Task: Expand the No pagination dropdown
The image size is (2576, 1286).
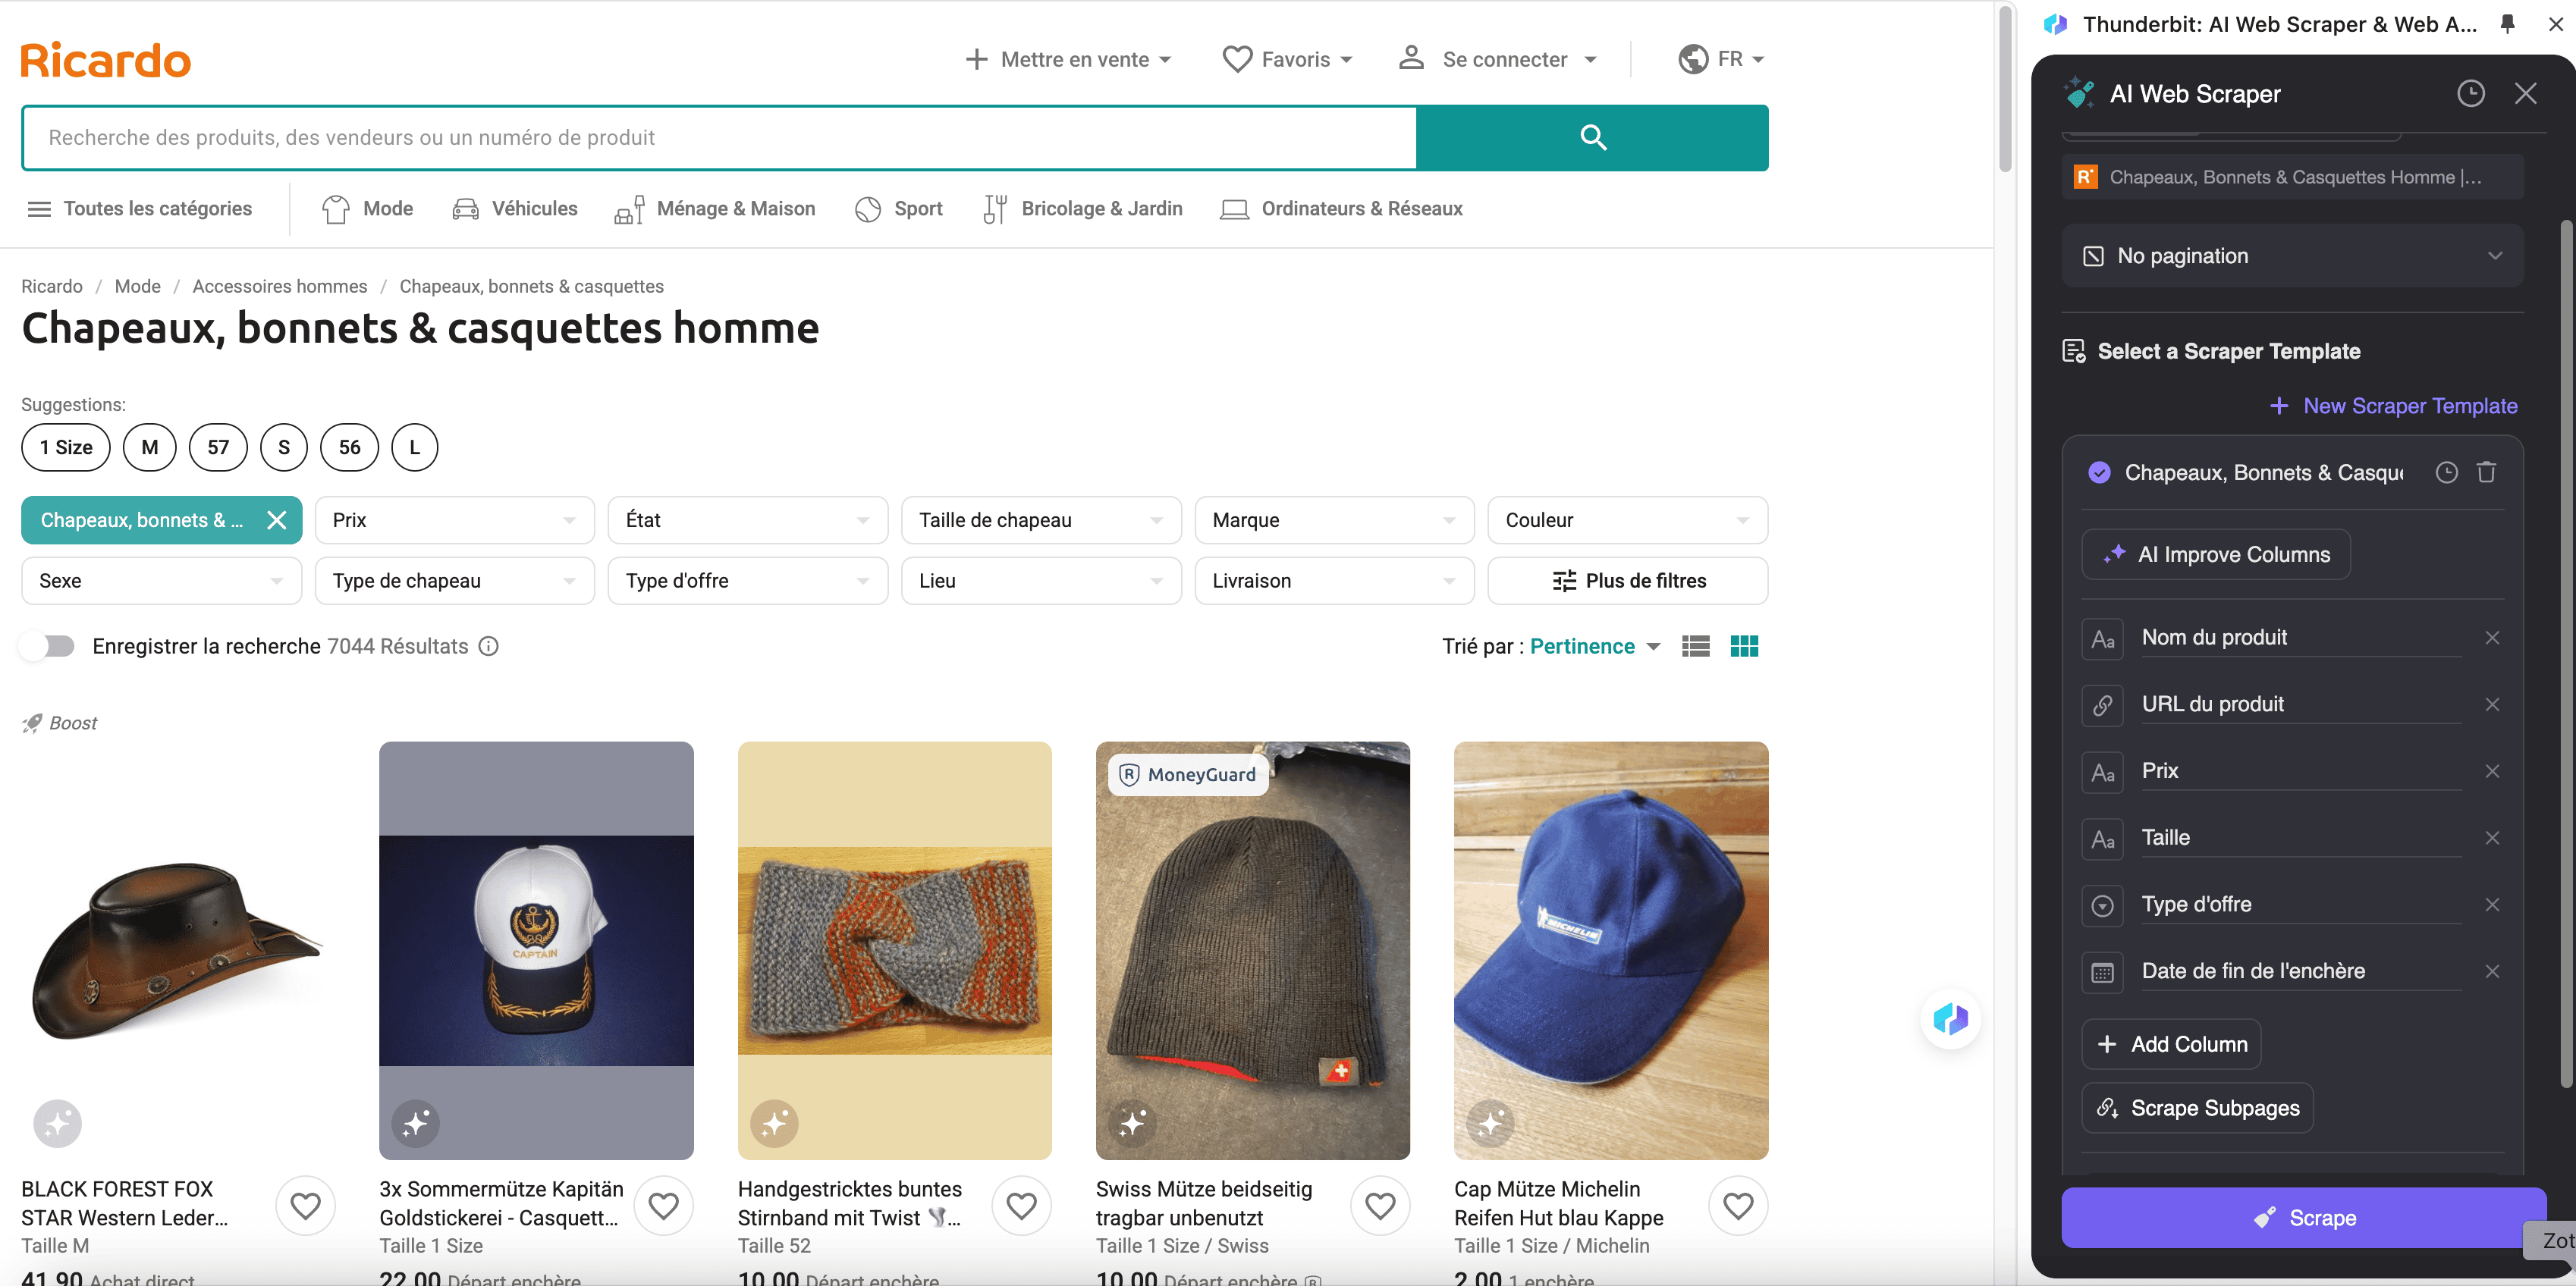Action: [2292, 256]
